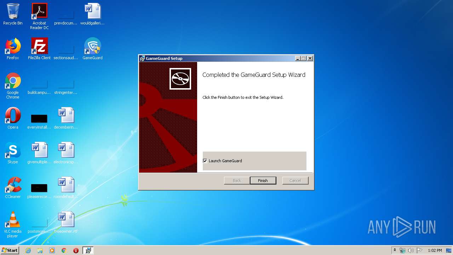The image size is (453, 255).
Task: Click the Show desktop button
Action: 449,250
